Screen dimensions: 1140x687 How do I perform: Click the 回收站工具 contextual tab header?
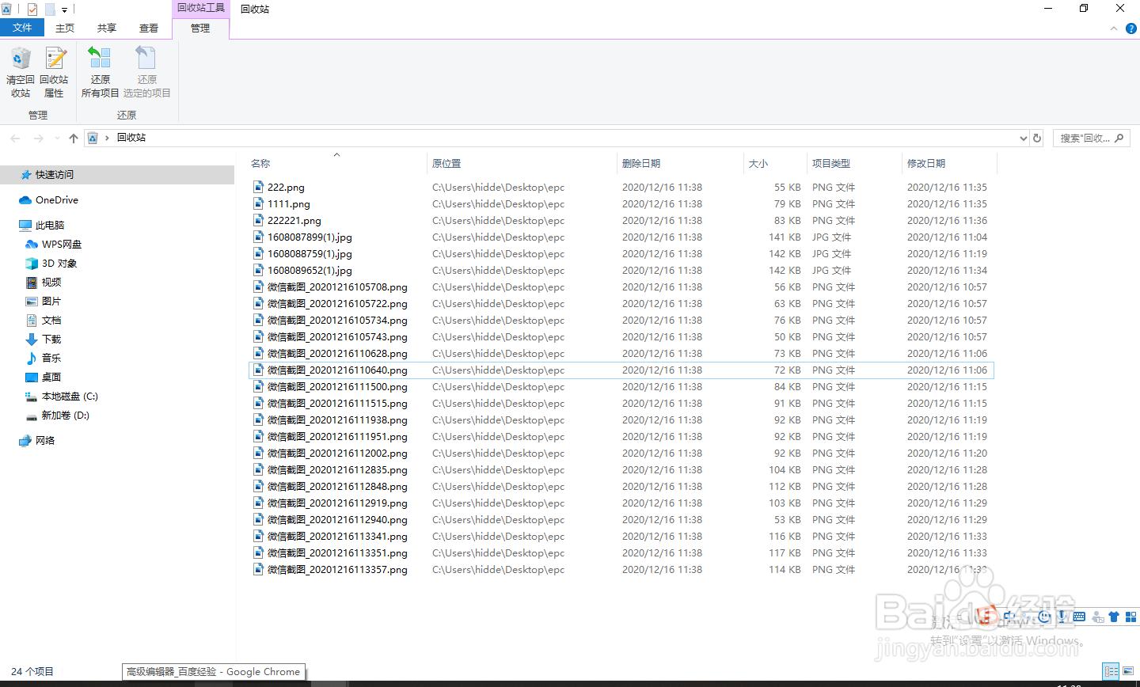tap(200, 8)
